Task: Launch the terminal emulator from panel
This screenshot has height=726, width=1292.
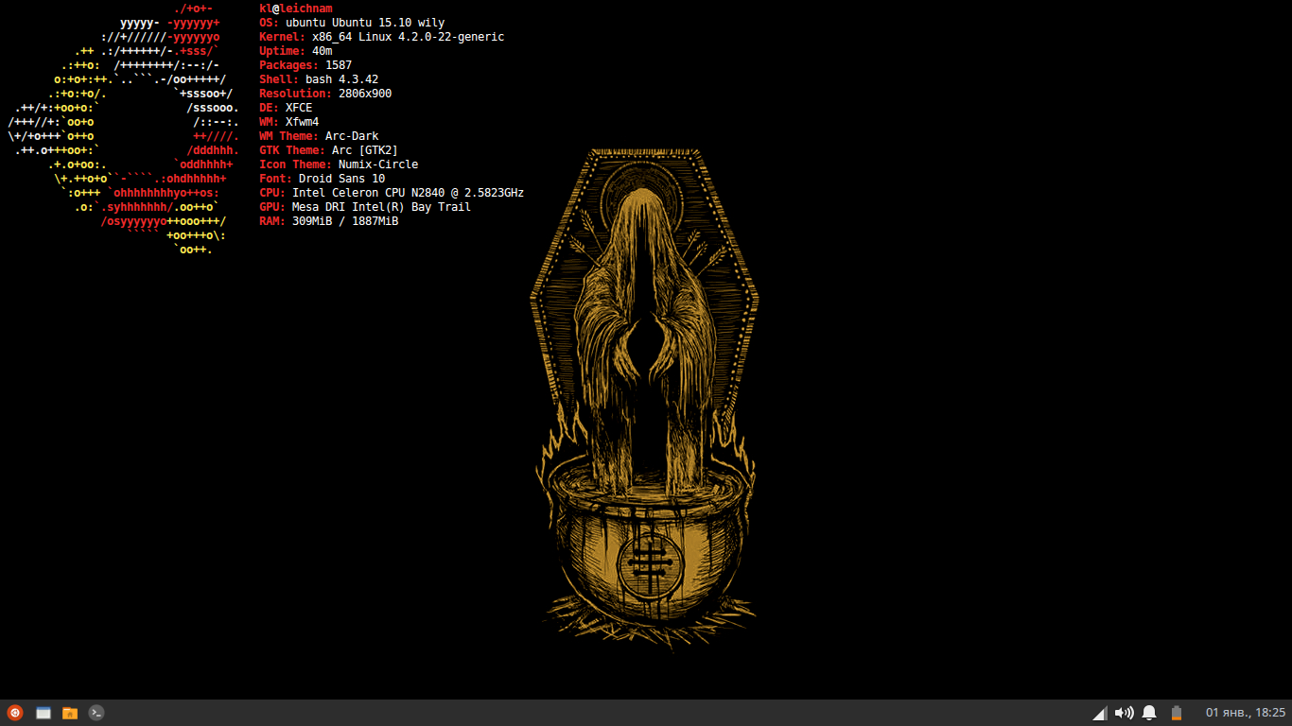Action: (96, 713)
